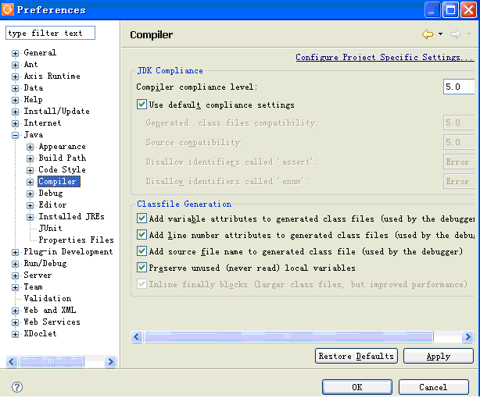Click the compiler pane horizontal scrollbar thumb
Screen dimensions: 480x398
pyautogui.click(x=288, y=337)
